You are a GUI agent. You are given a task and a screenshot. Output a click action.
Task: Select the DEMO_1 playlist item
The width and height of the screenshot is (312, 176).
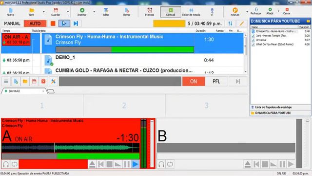coord(122,60)
